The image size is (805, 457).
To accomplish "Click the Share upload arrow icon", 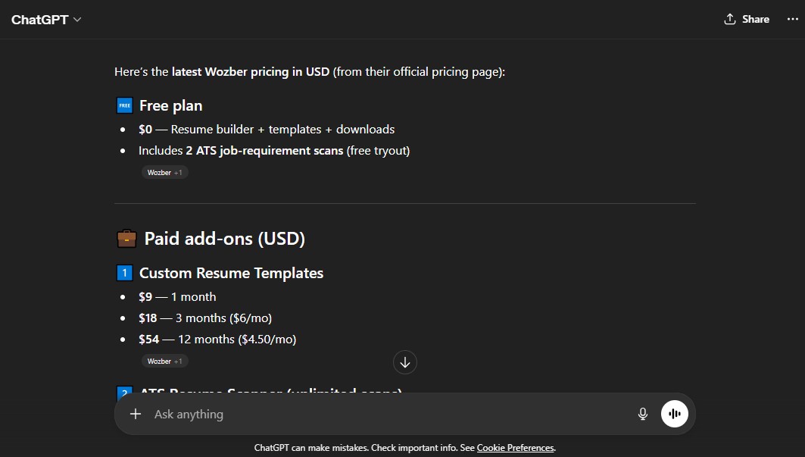I will [729, 18].
